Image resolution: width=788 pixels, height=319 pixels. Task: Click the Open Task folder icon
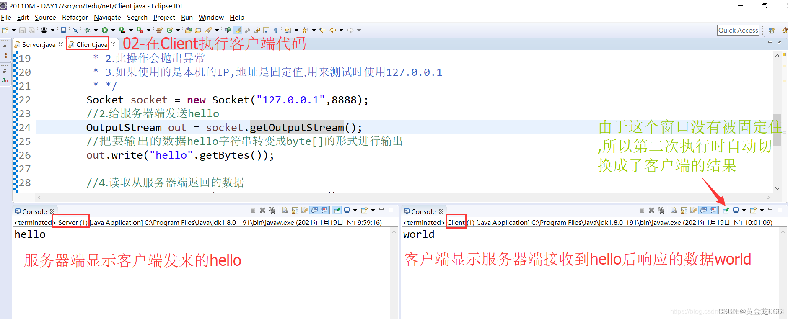tap(198, 30)
